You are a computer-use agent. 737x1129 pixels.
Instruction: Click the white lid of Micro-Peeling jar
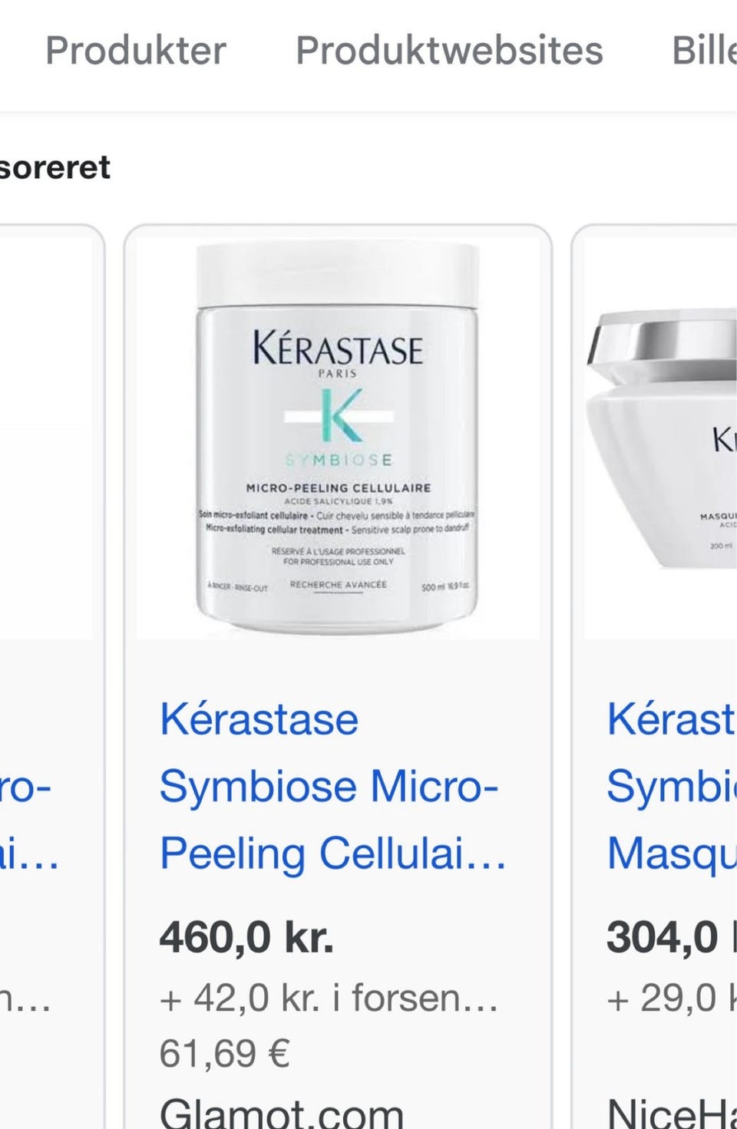(x=338, y=275)
